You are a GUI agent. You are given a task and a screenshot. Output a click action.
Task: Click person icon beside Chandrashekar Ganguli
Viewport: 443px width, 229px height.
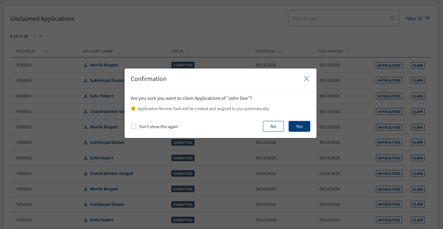(86, 174)
